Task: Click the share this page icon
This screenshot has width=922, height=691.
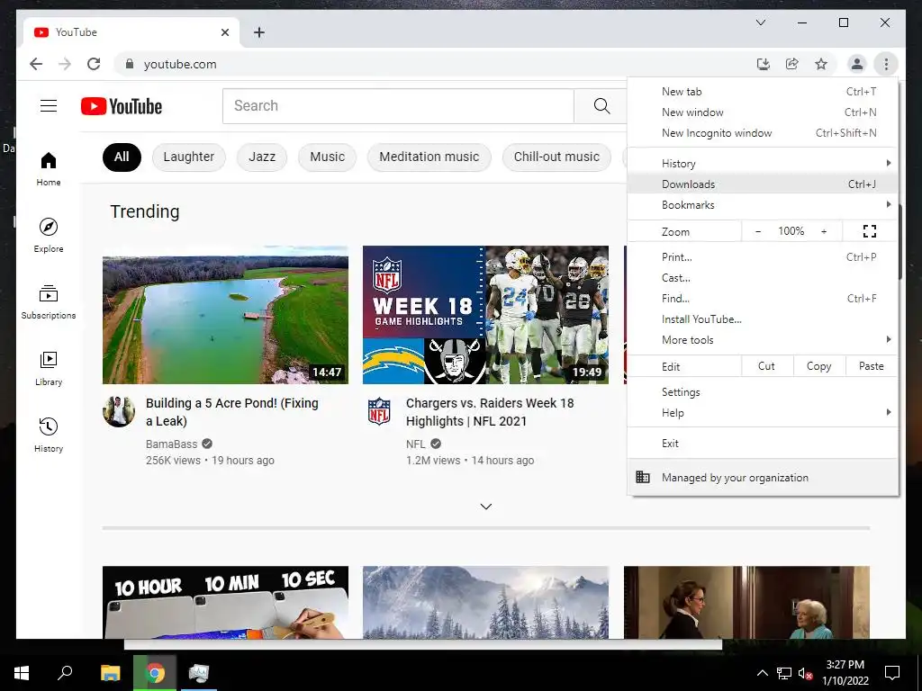Action: click(792, 64)
